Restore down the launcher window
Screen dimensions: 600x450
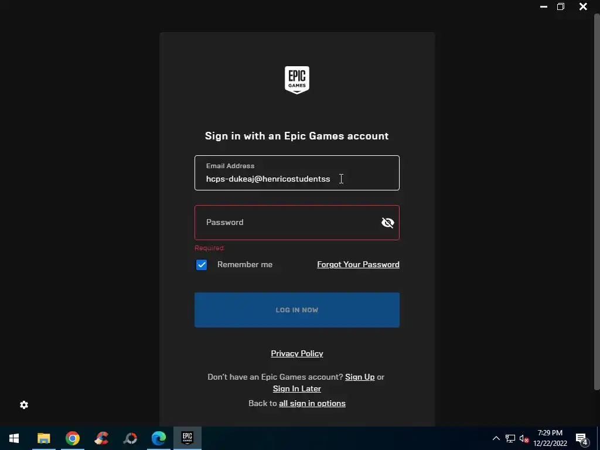pos(561,6)
